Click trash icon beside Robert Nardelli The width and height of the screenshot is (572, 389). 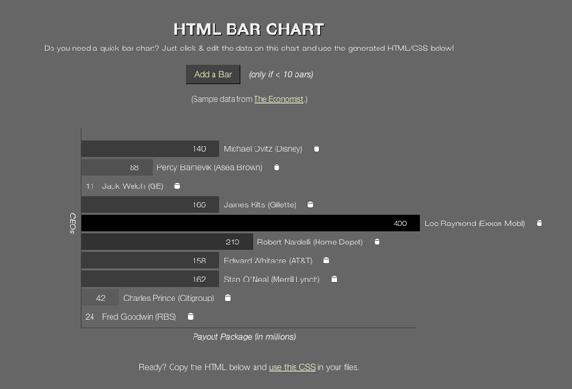click(x=377, y=243)
